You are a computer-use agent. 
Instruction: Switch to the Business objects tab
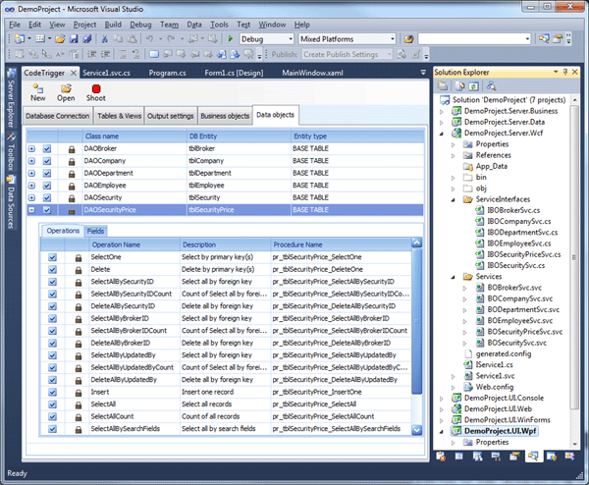point(225,116)
